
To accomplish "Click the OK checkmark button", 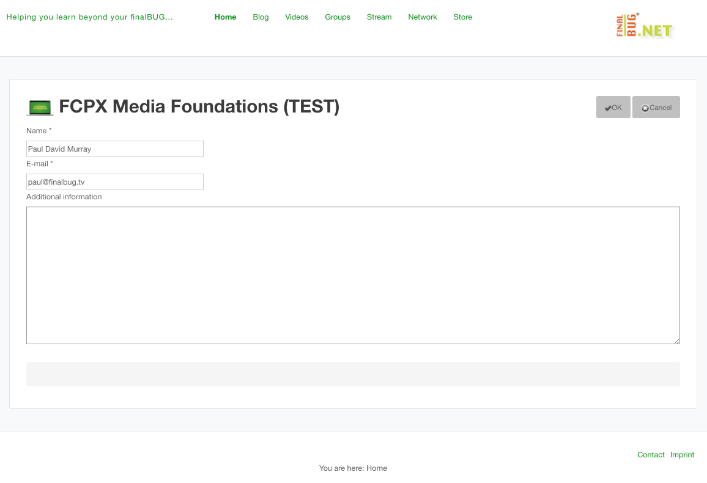I will tap(613, 107).
